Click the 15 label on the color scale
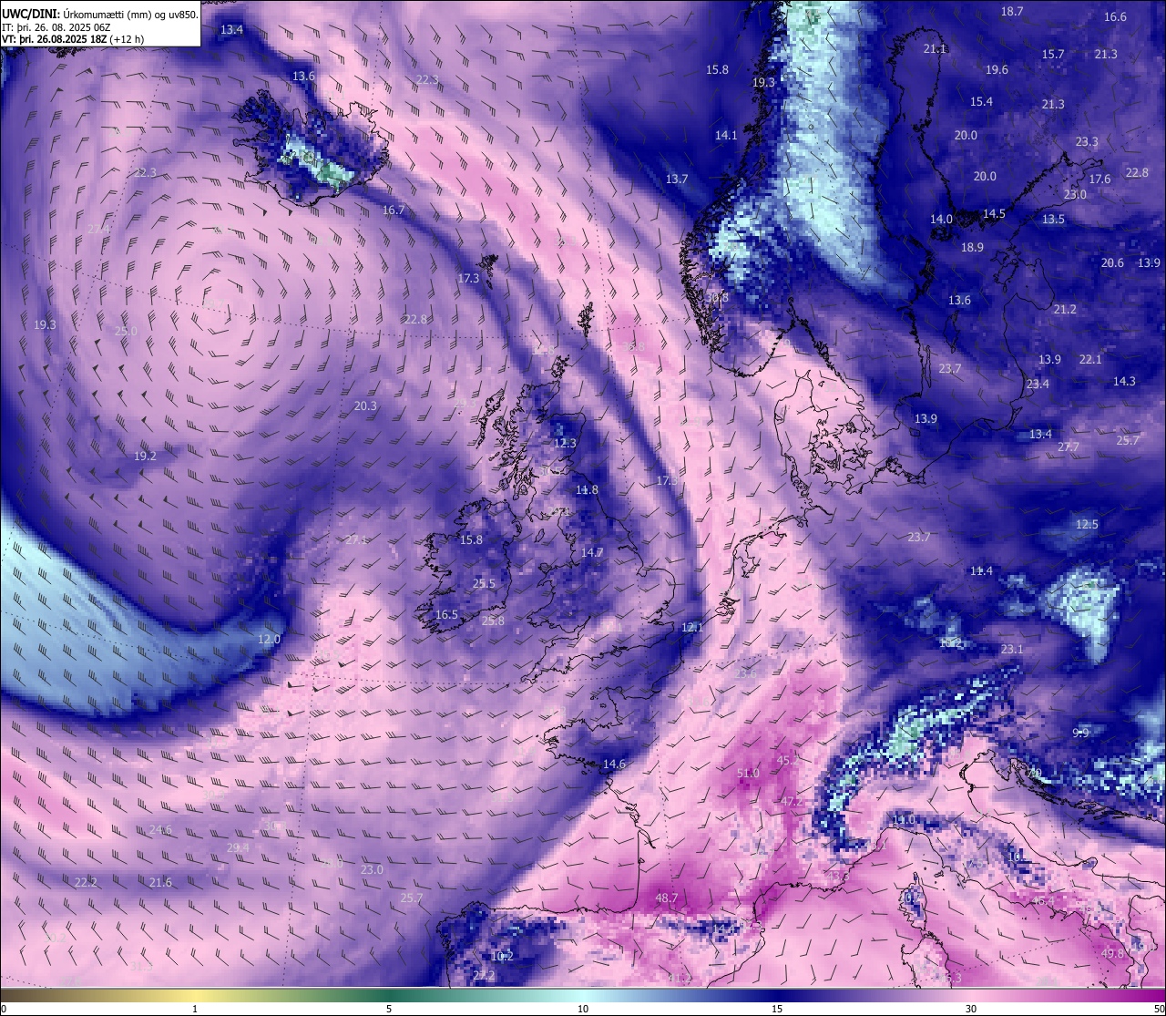1166x1016 pixels. point(777,1009)
